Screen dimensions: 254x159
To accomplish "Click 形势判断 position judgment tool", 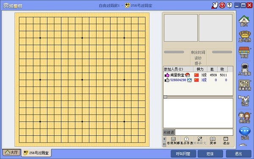I will pos(174,141).
